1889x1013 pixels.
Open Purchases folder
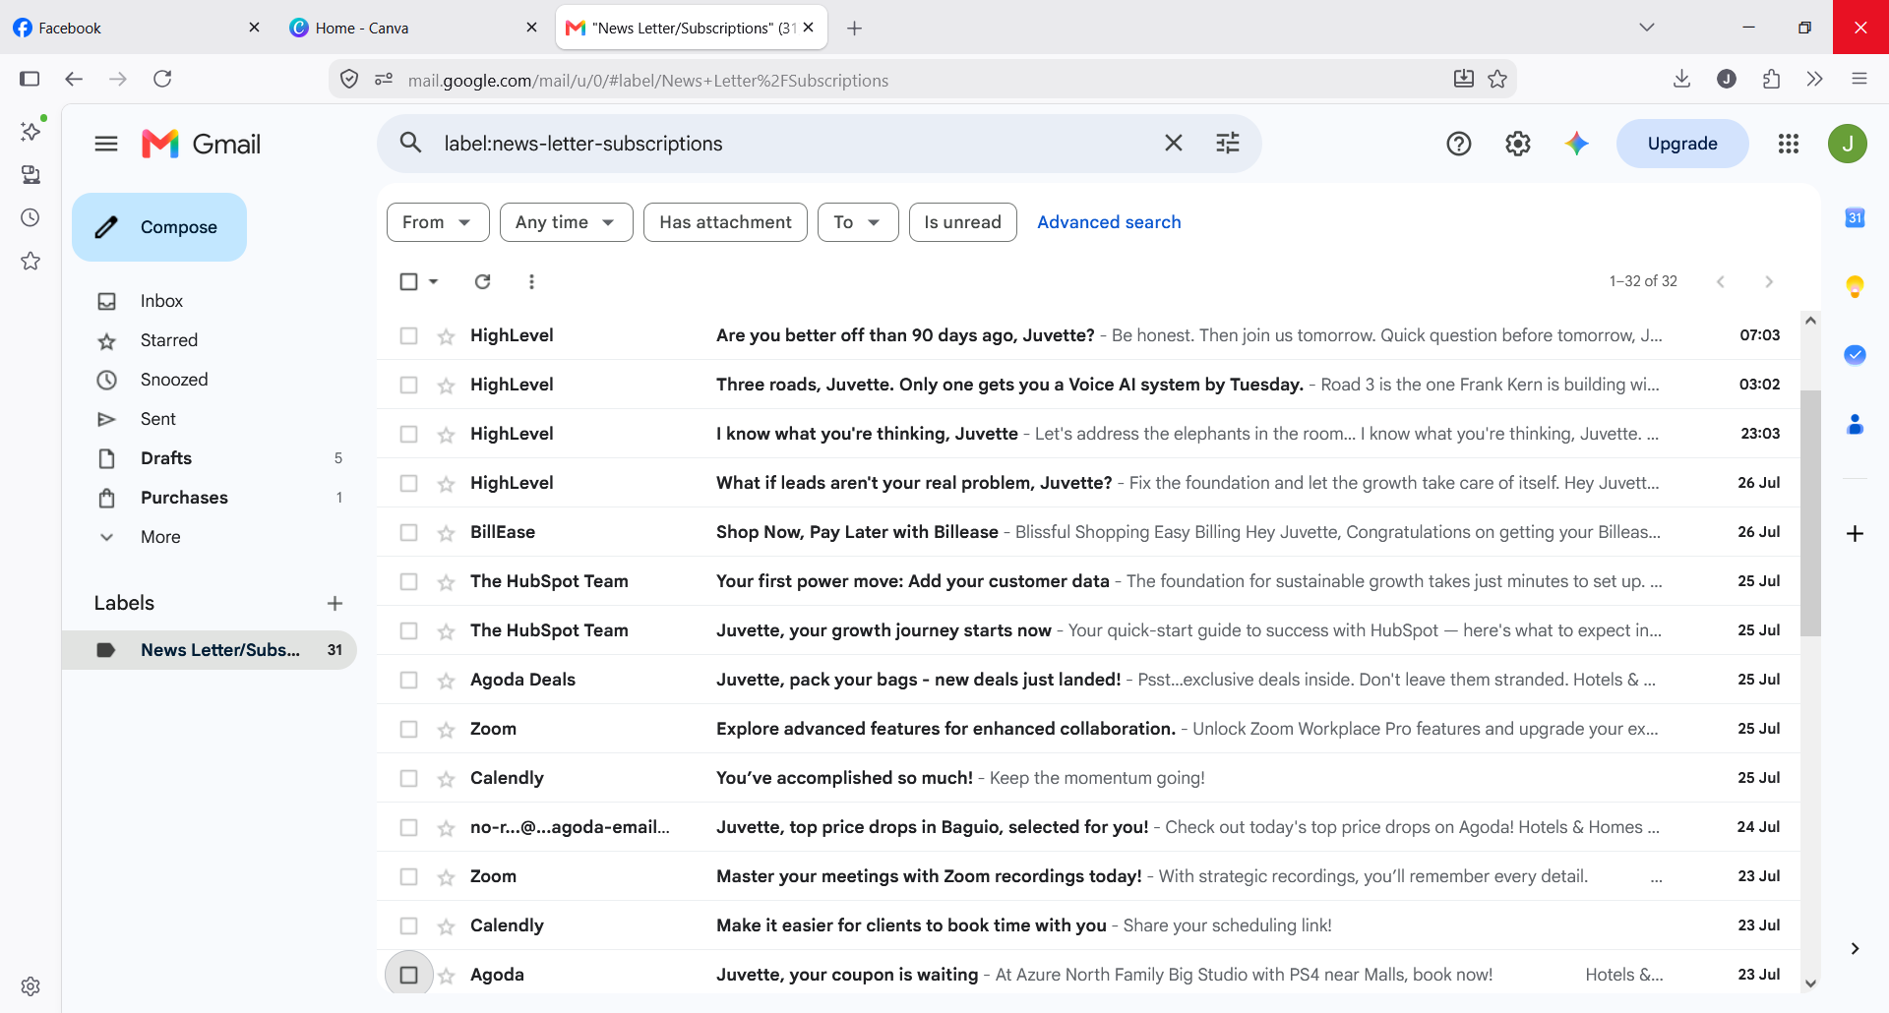[184, 498]
